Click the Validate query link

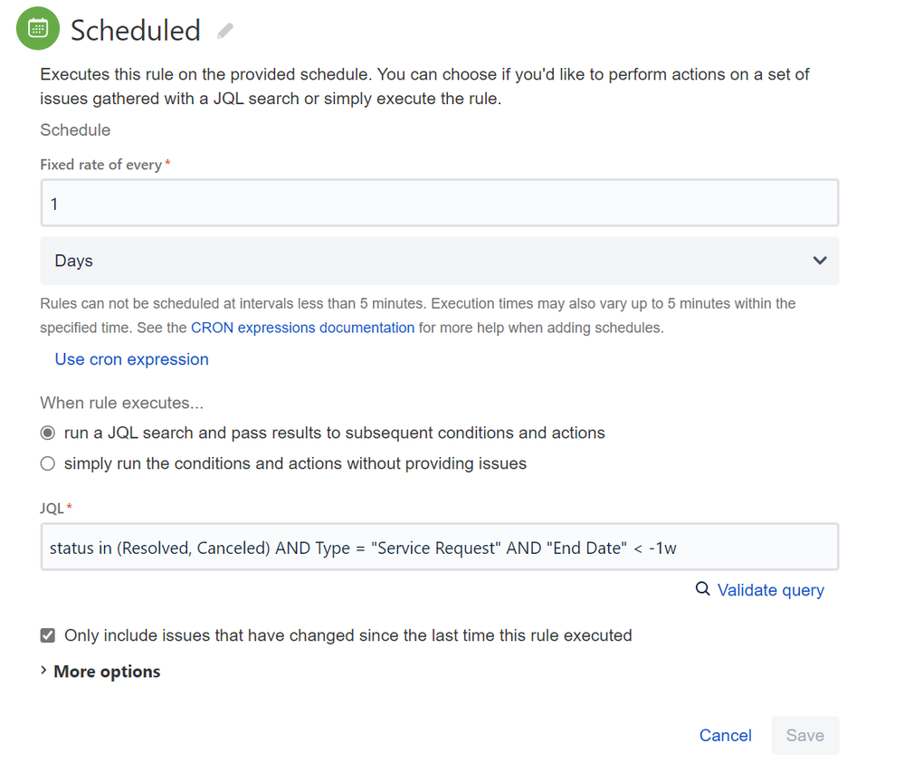[770, 590]
